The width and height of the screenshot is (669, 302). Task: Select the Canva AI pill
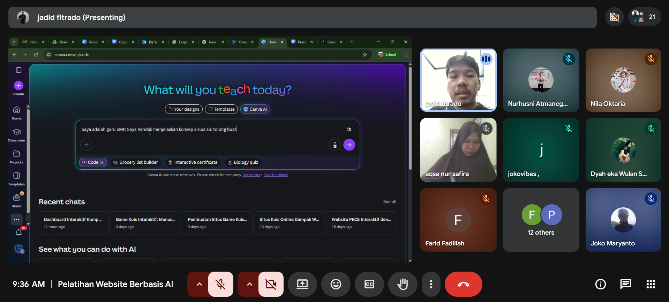click(255, 109)
